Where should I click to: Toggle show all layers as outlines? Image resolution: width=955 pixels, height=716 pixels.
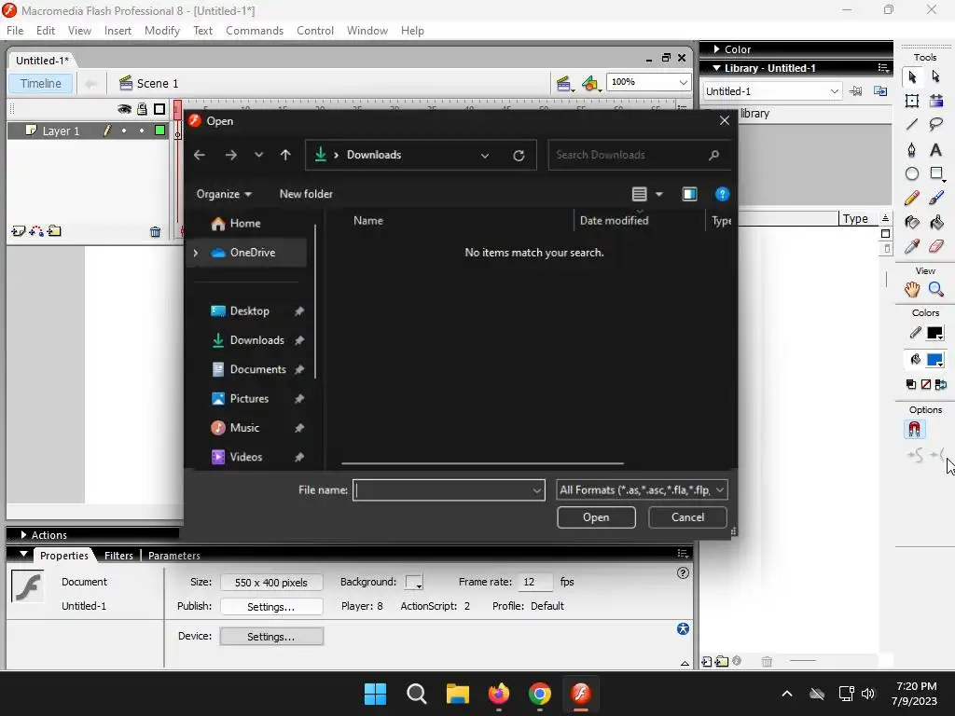(159, 109)
